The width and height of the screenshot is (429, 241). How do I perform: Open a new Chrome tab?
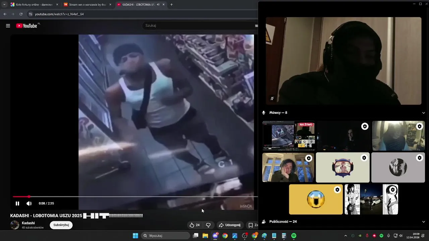coord(172,5)
